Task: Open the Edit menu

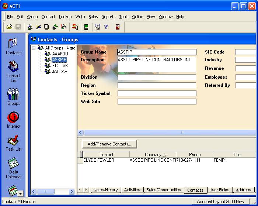Action: click(x=20, y=17)
